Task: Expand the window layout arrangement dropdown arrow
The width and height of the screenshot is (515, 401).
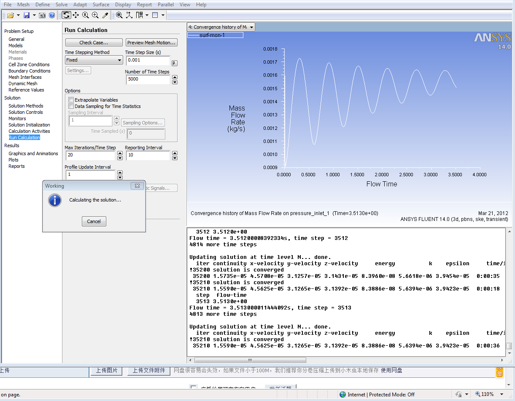Action: (147, 15)
